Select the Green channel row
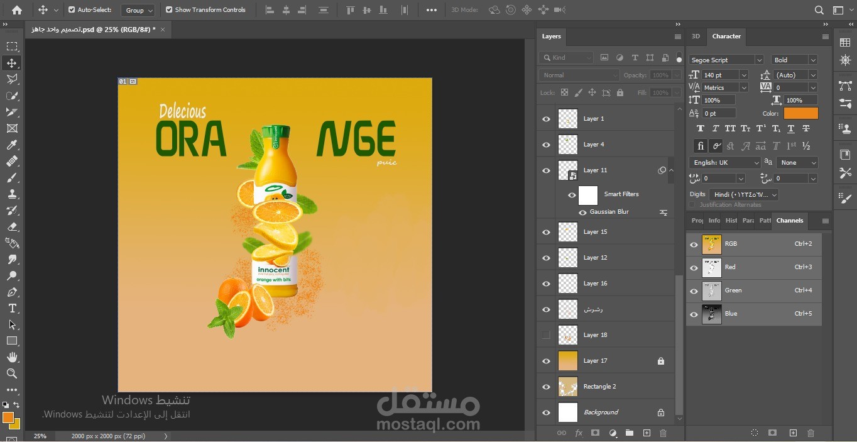 754,291
